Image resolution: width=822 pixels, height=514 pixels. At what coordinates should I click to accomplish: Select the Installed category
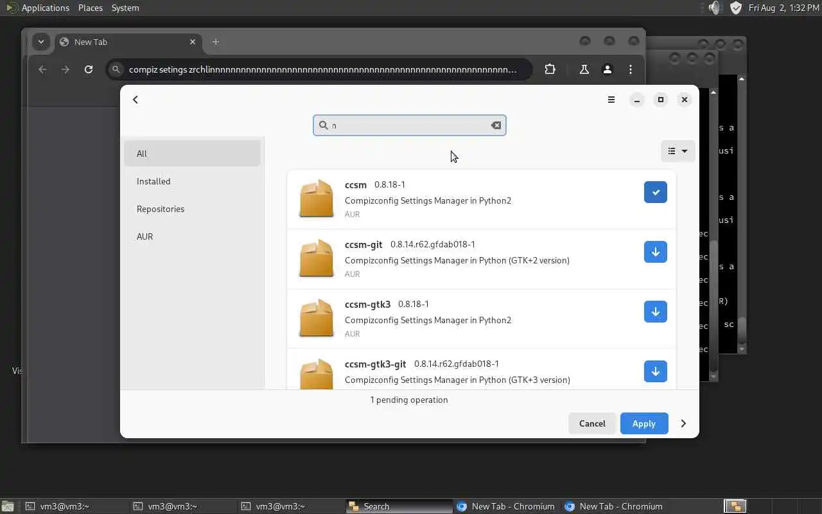192,181
